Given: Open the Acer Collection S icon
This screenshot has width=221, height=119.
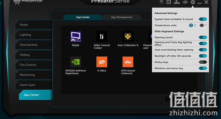Looking at the screenshot, I should (x=128, y=37).
